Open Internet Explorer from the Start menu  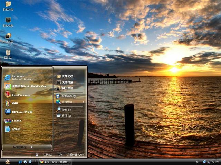(21, 77)
